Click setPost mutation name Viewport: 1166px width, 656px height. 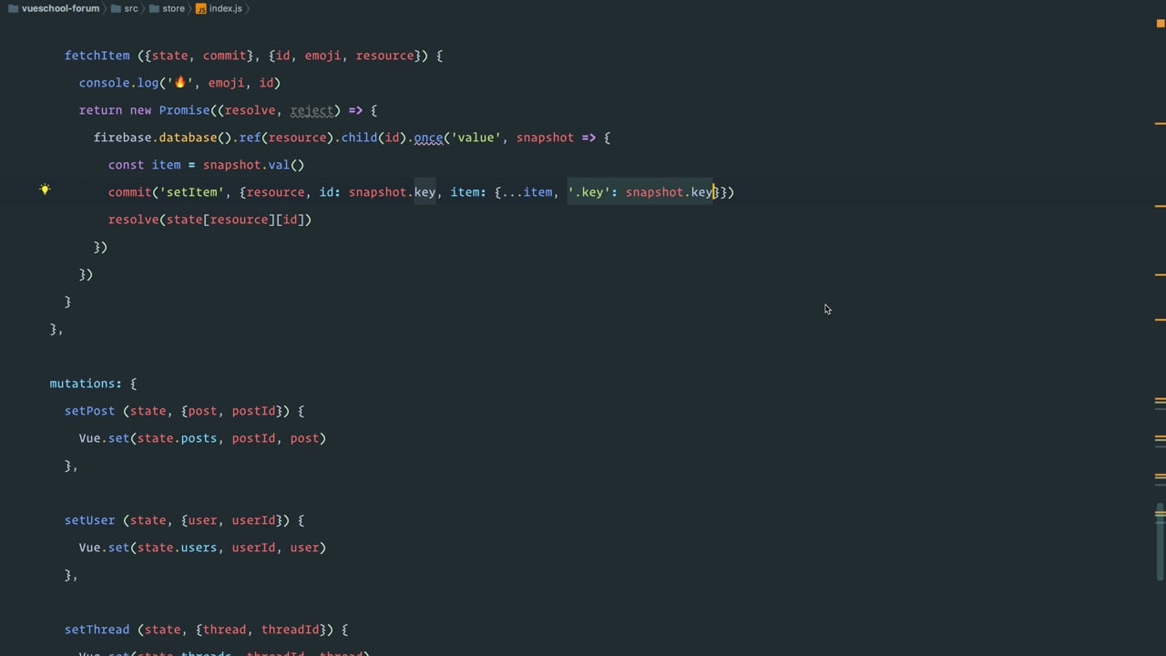pyautogui.click(x=90, y=411)
